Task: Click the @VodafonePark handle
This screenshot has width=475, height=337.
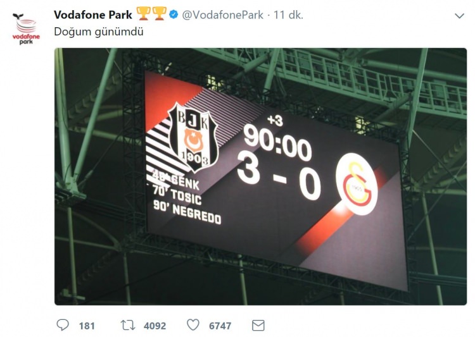Action: click(x=222, y=15)
